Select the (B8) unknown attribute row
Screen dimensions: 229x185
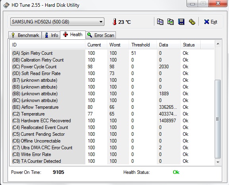pyautogui.click(x=112, y=87)
